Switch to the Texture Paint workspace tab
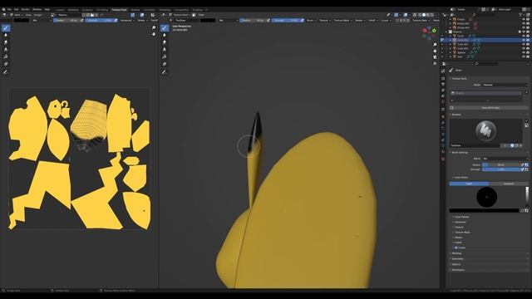Screen dimensions: 532x299 (x=119, y=10)
